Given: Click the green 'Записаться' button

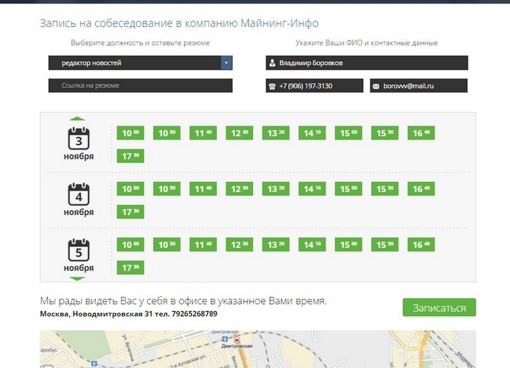Looking at the screenshot, I should [x=439, y=307].
